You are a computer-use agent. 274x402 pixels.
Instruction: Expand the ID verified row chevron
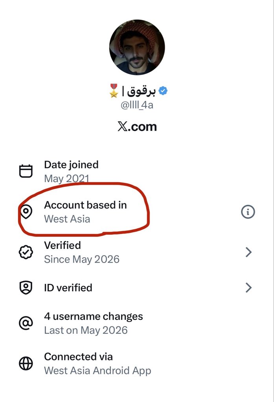(x=248, y=288)
